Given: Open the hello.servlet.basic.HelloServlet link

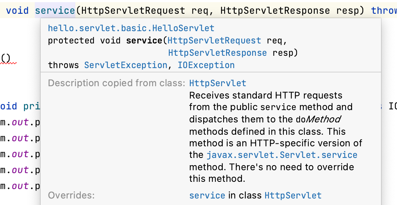Looking at the screenshot, I should (x=131, y=28).
